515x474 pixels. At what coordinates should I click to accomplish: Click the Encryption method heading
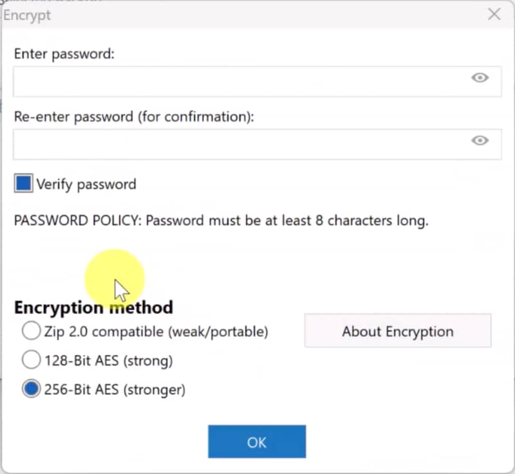click(93, 307)
